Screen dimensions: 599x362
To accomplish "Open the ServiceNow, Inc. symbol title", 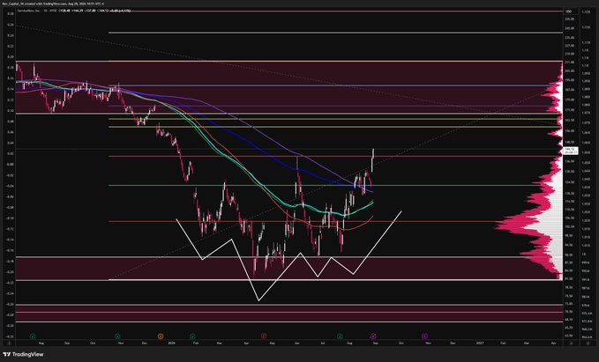I will [29, 11].
